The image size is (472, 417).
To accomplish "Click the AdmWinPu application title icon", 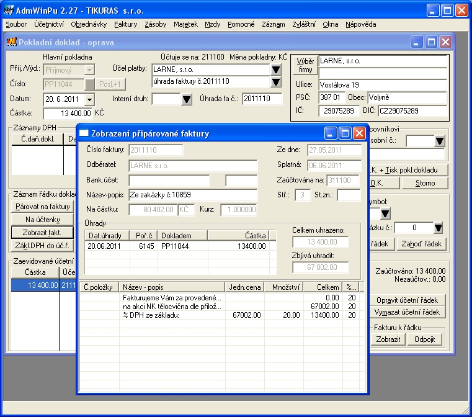I will (9, 10).
